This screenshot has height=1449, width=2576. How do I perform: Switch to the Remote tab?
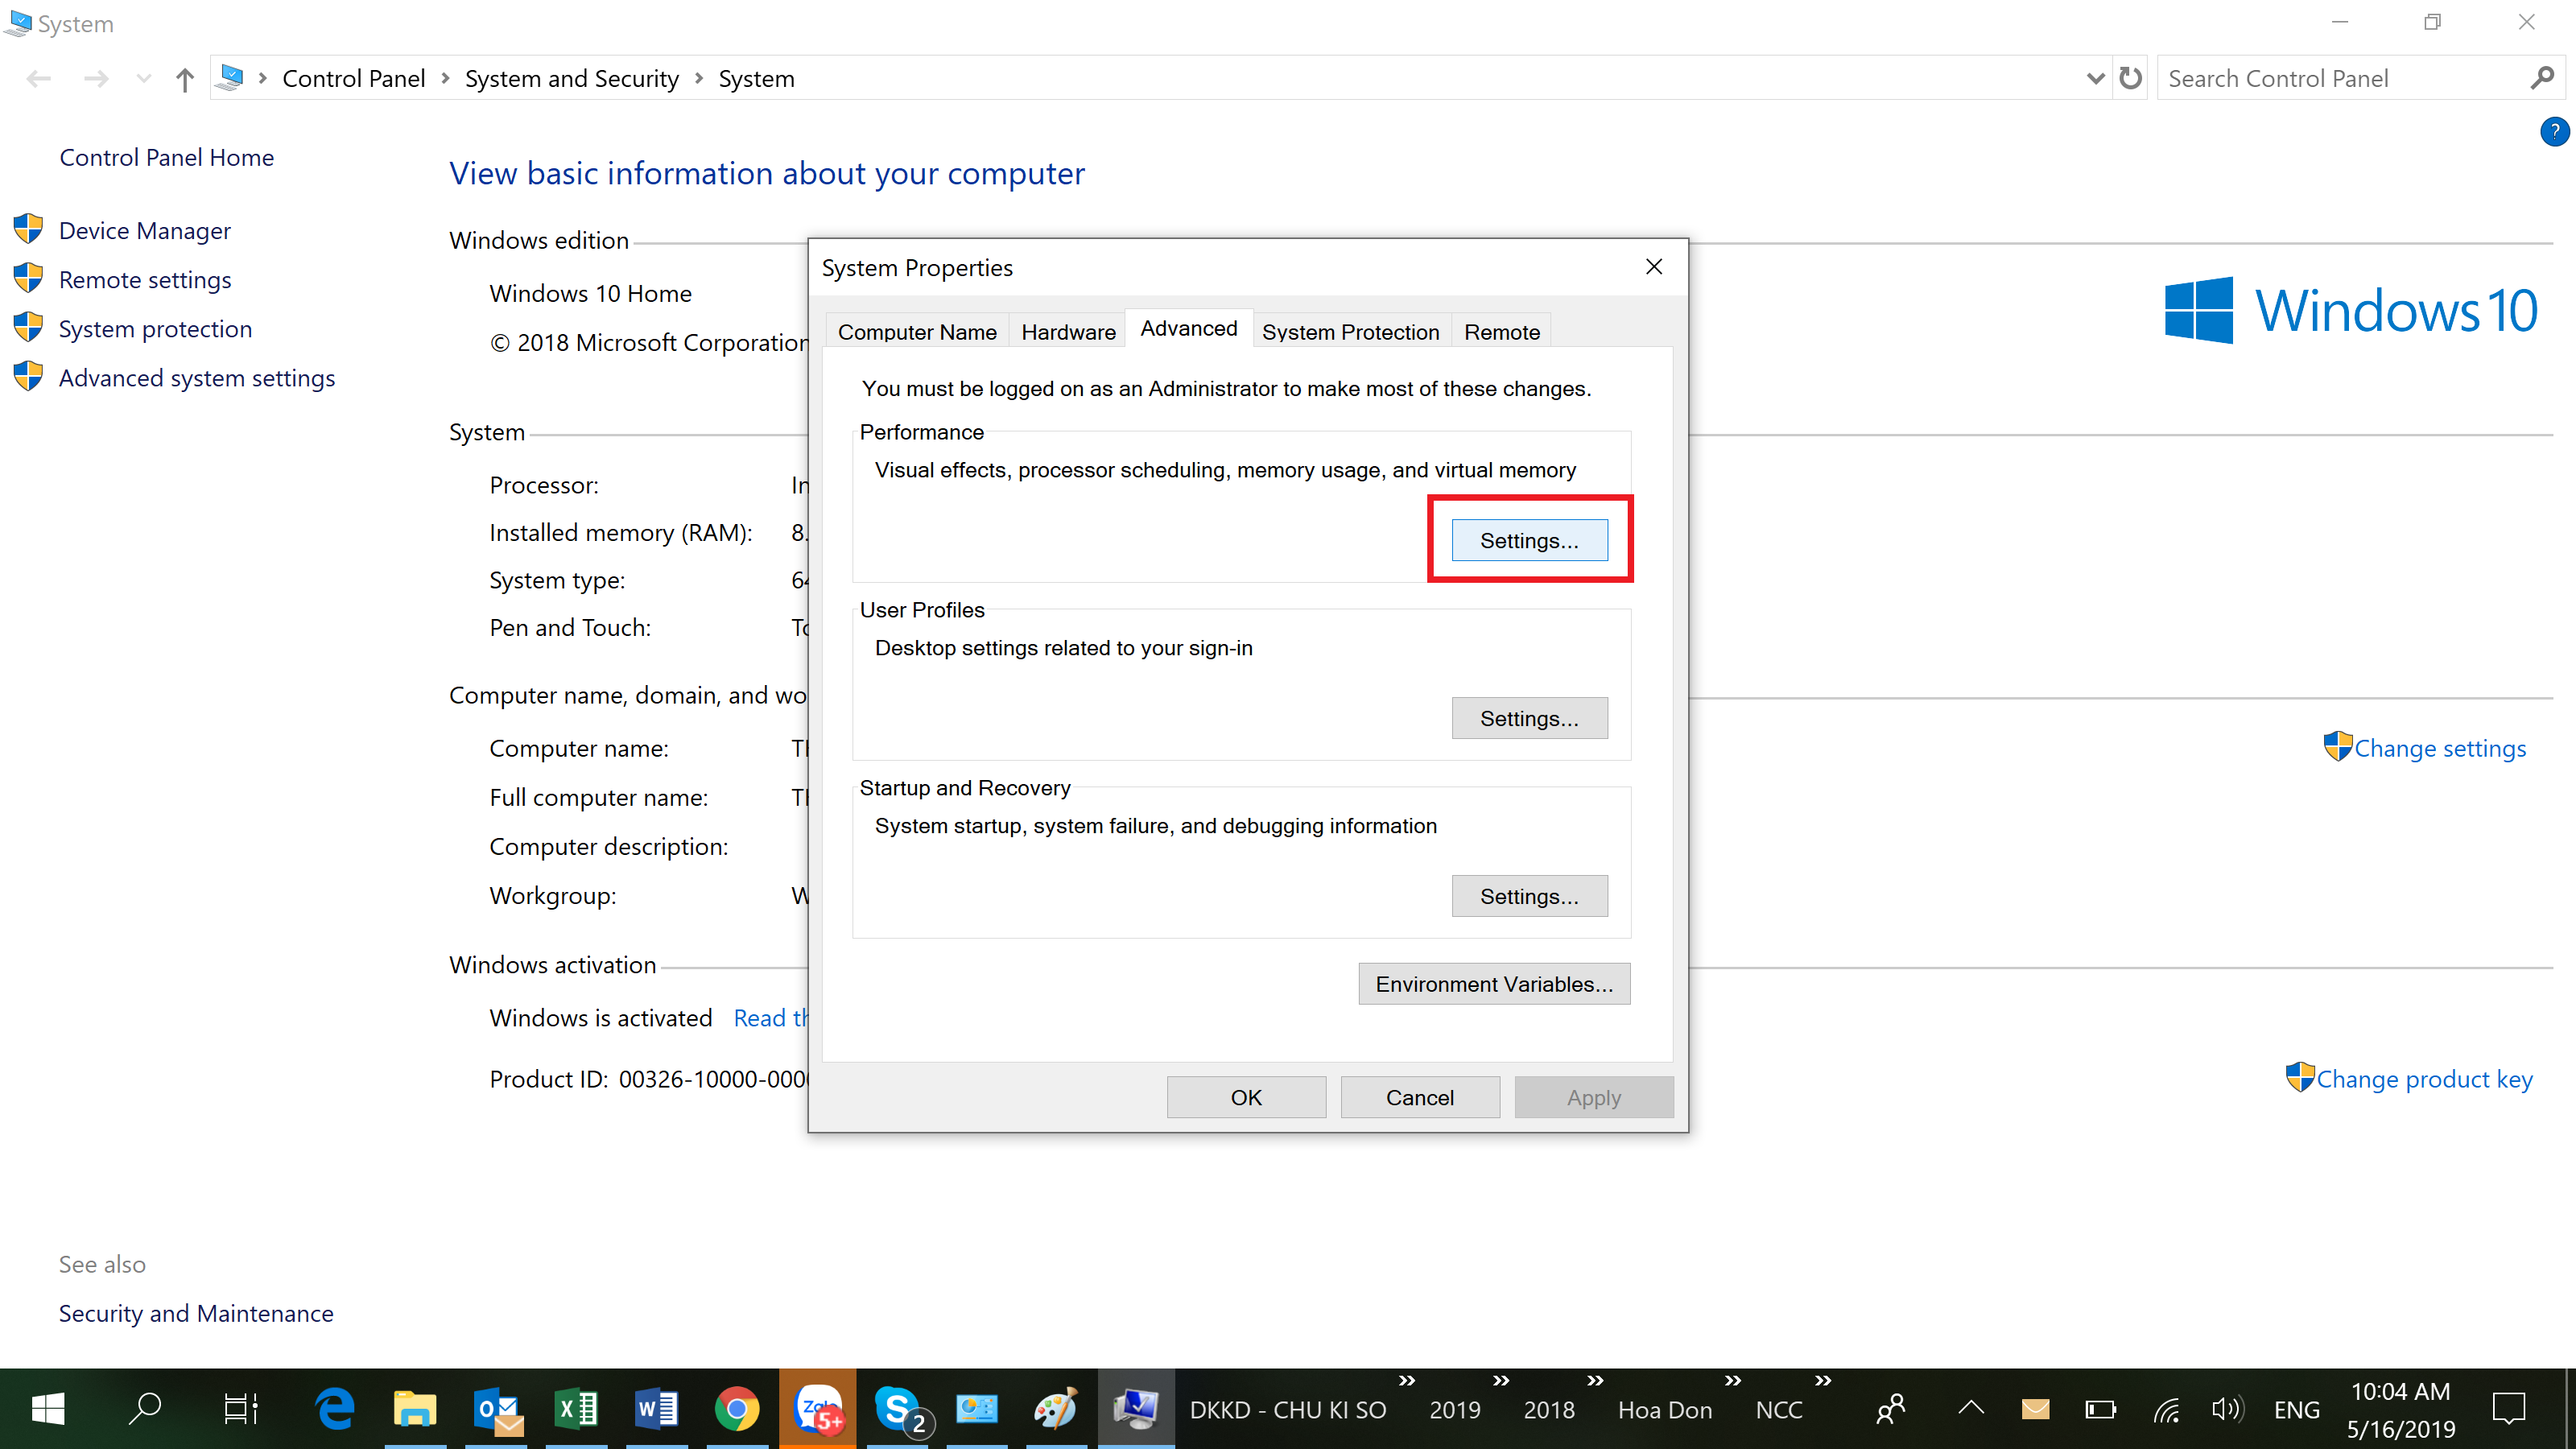(x=1501, y=332)
